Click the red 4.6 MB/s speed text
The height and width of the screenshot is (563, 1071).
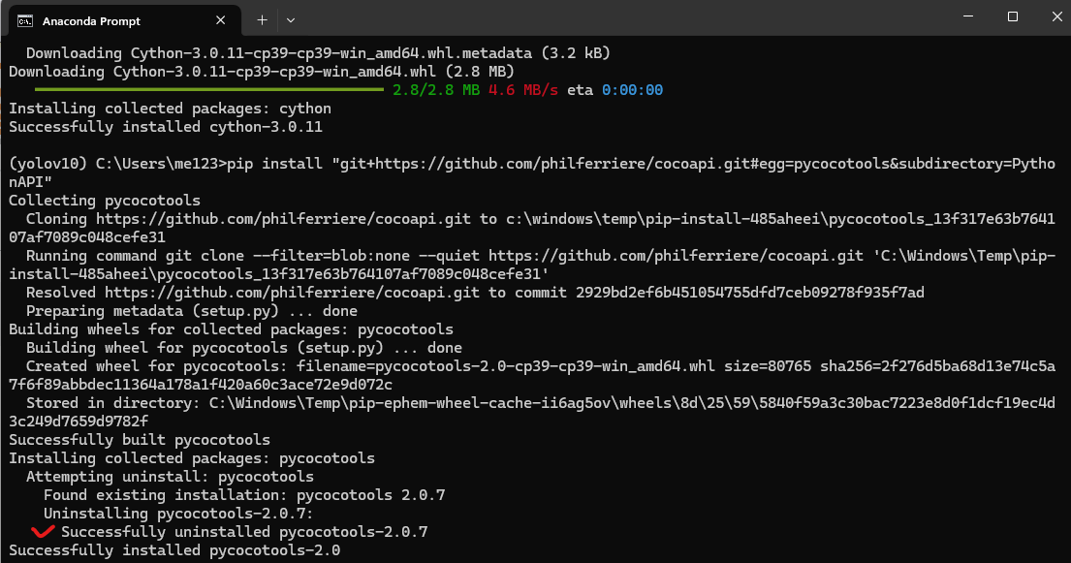coord(522,90)
